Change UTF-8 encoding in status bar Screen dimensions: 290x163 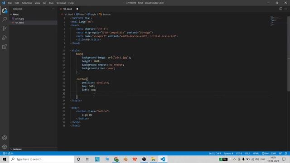[x=239, y=153]
